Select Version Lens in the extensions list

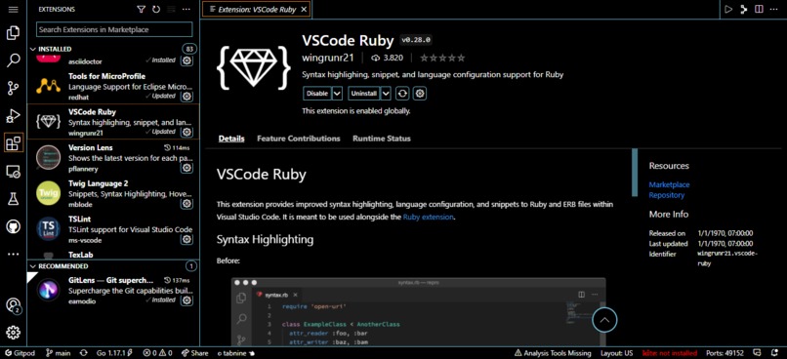point(113,158)
